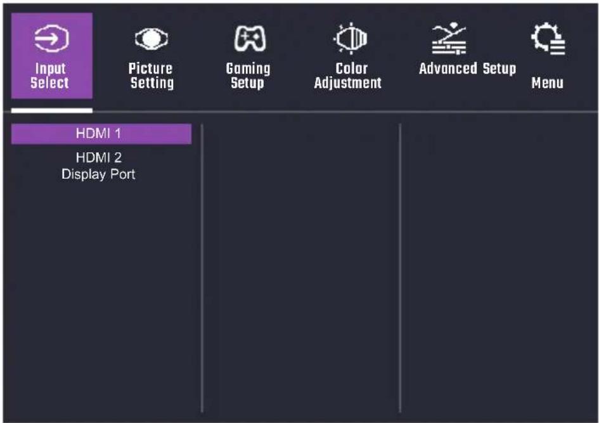Switch input to HDMI 2

(x=98, y=157)
